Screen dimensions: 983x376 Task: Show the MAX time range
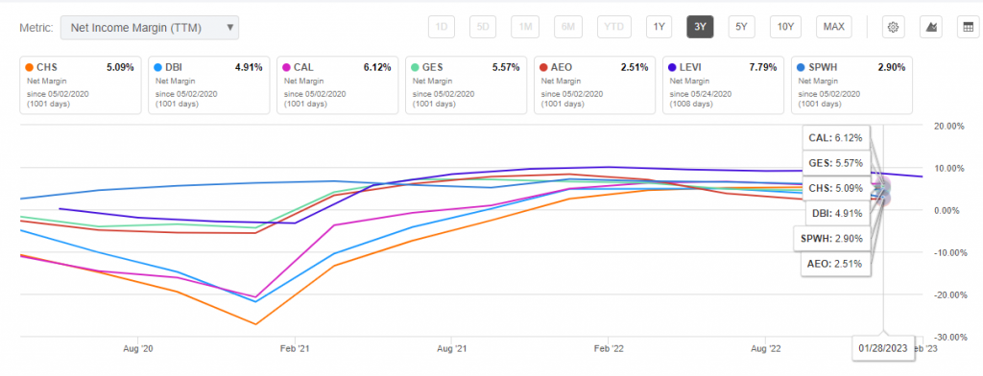coord(834,27)
